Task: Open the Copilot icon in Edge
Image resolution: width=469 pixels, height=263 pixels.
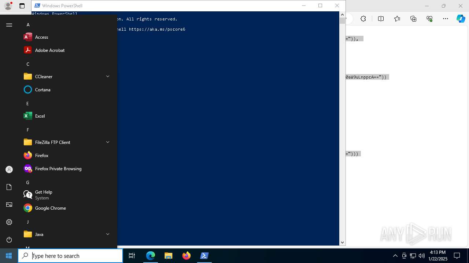Action: tap(461, 19)
